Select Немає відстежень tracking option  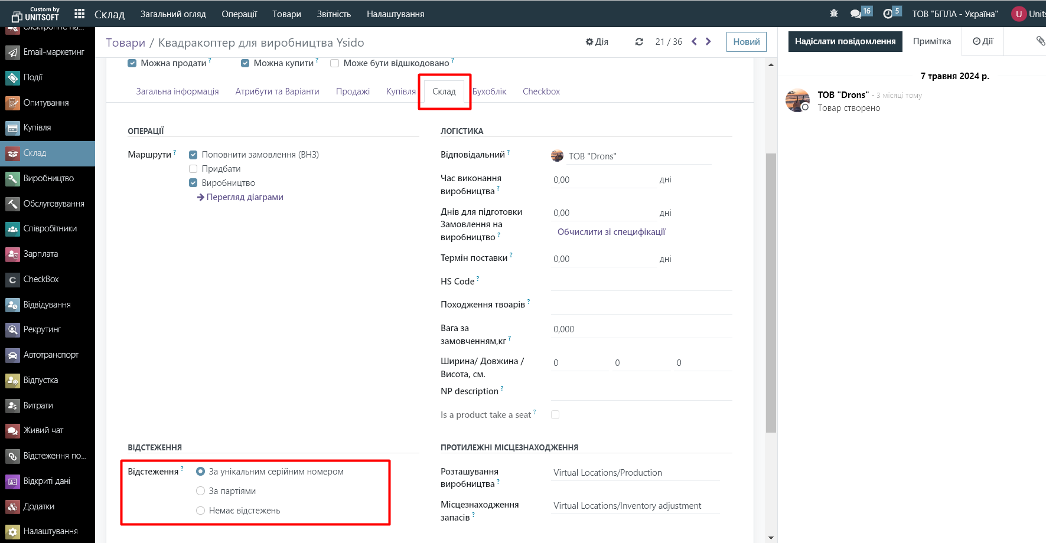point(201,511)
